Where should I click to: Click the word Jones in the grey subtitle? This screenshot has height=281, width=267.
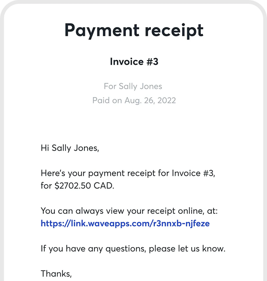tap(151, 87)
